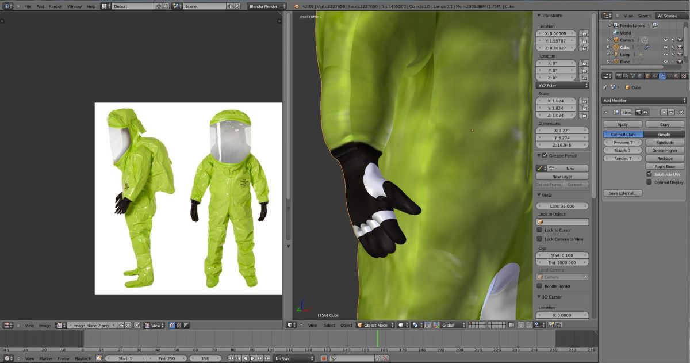Image resolution: width=690 pixels, height=363 pixels.
Task: Open the Blender Render engine dropdown
Action: [268, 6]
